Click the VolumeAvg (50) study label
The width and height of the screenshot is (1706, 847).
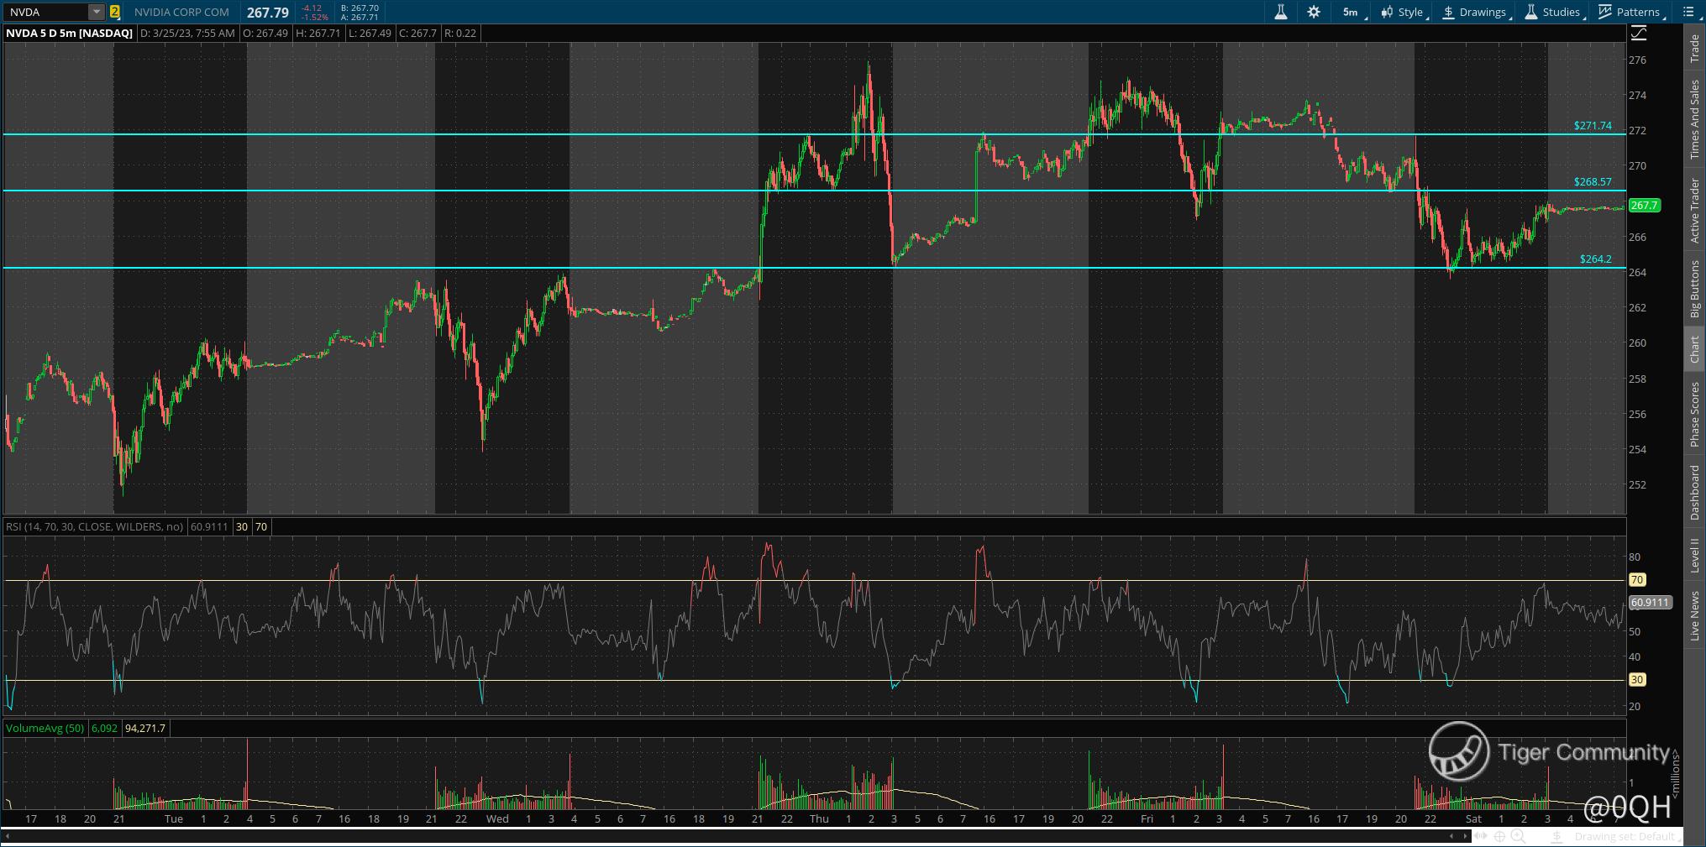tap(45, 728)
